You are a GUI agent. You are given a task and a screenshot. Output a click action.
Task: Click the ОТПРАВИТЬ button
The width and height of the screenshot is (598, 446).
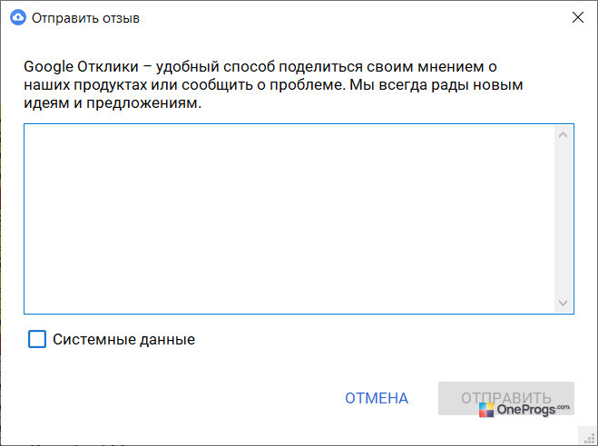(506, 398)
